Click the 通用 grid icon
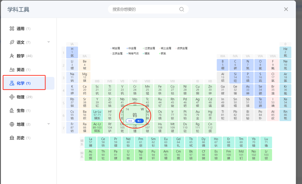 point(12,28)
